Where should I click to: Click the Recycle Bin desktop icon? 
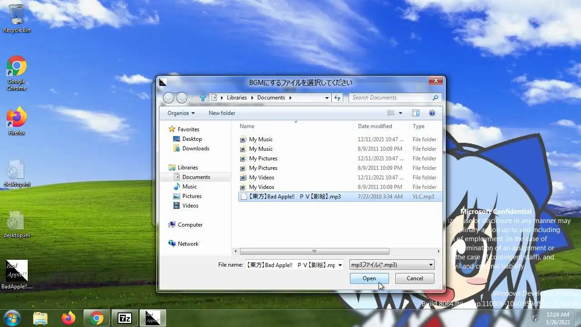click(17, 19)
